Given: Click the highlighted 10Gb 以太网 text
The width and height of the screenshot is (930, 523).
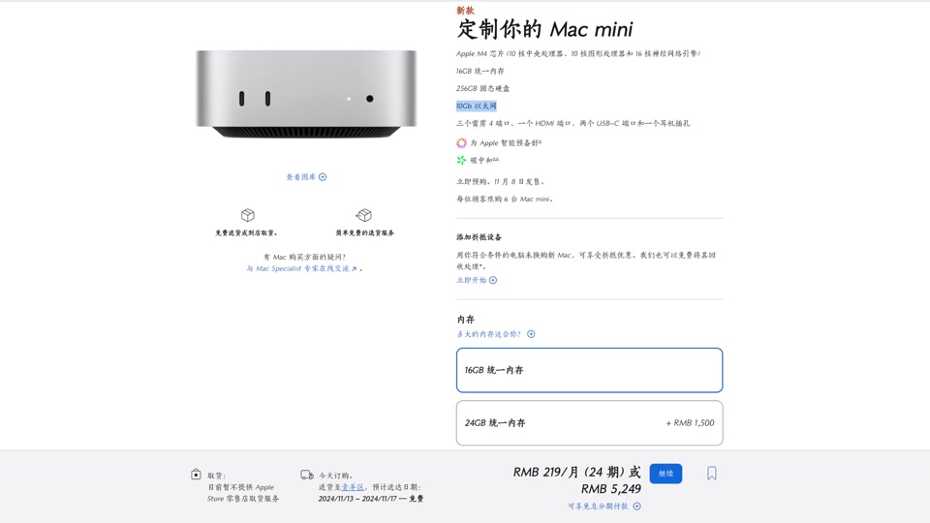Looking at the screenshot, I should pyautogui.click(x=477, y=106).
